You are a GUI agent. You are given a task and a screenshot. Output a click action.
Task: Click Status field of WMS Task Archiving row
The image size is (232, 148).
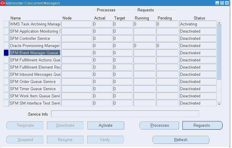[x=198, y=24]
